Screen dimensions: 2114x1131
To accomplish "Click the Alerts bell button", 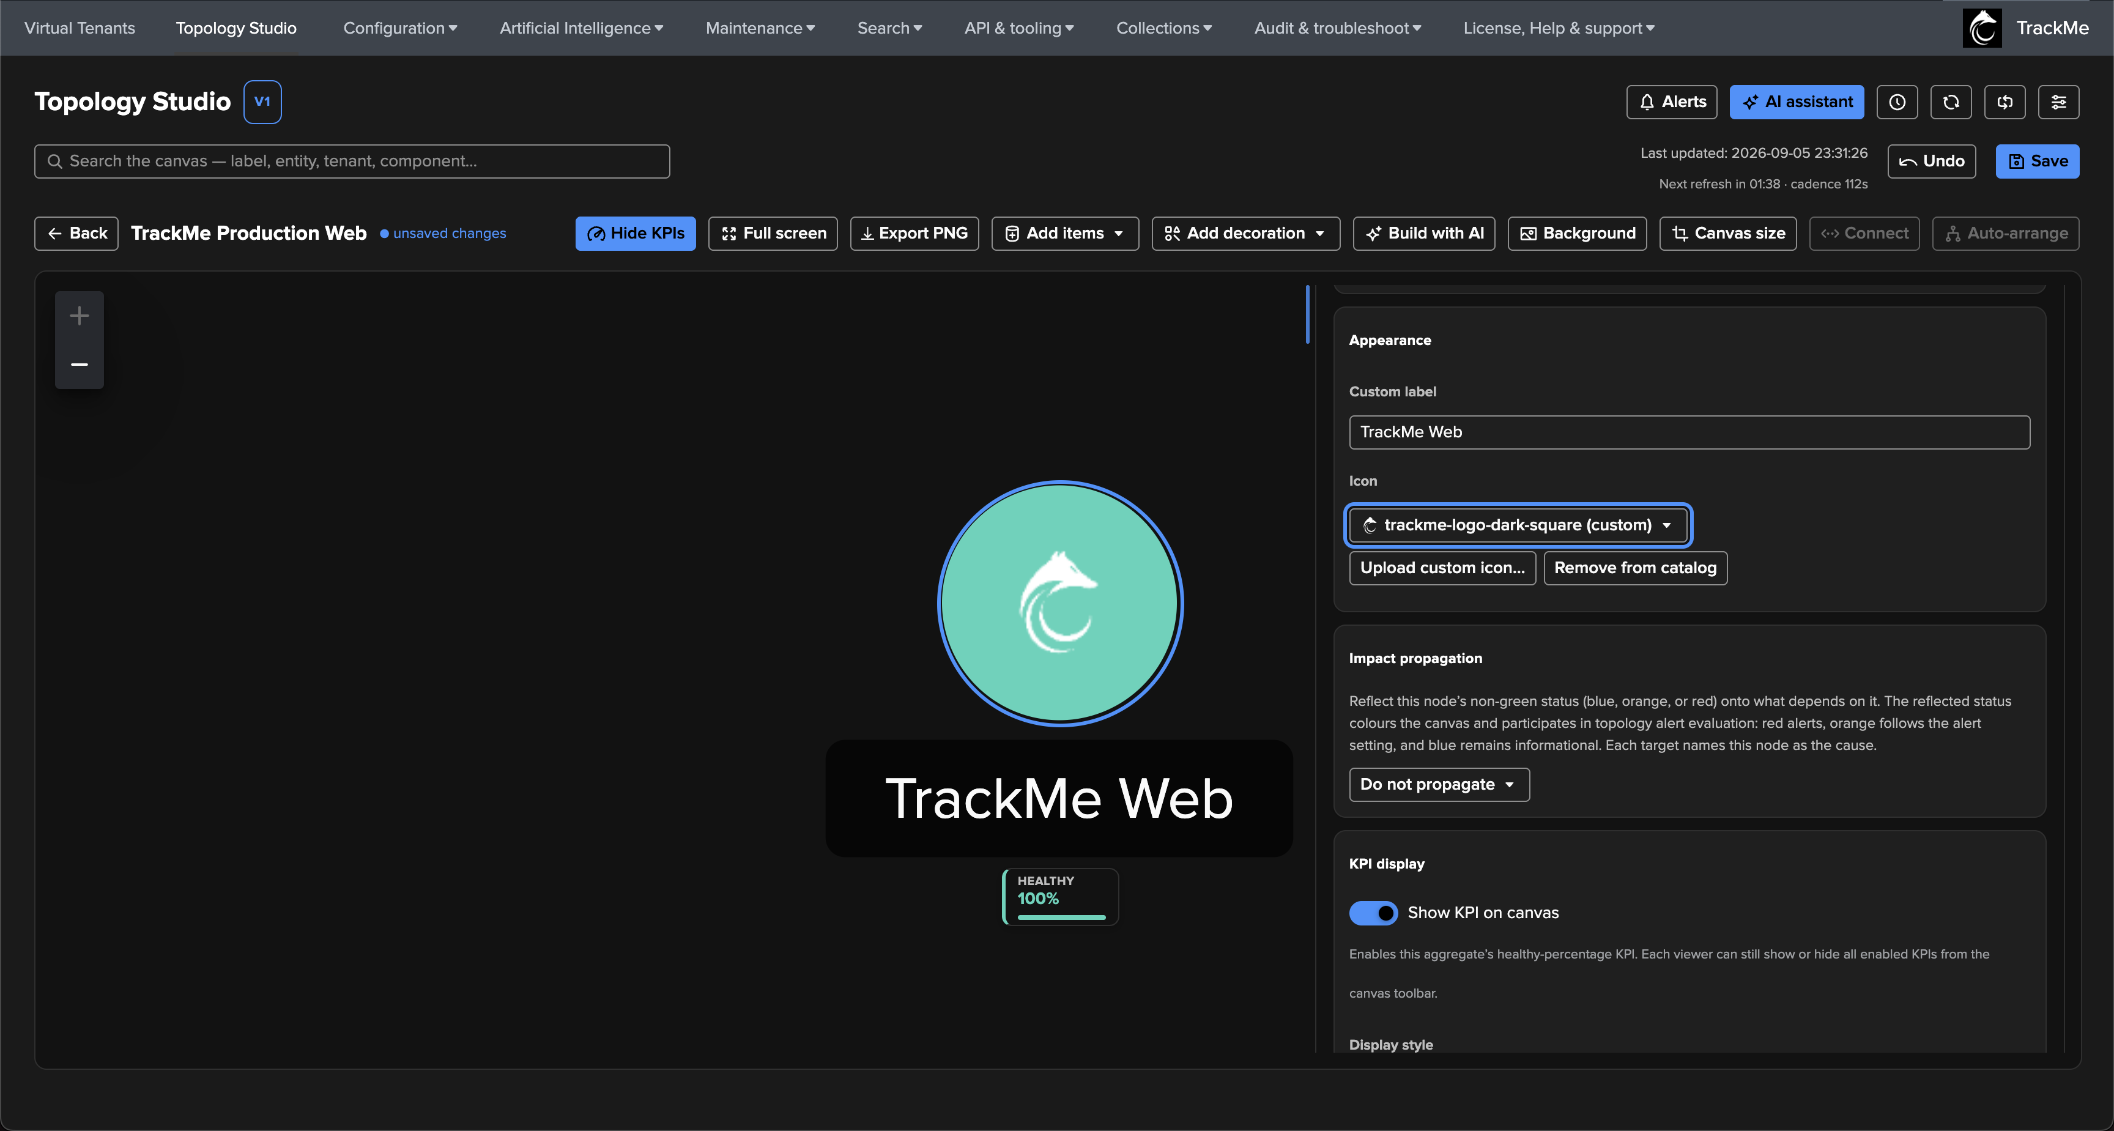I will coord(1672,102).
